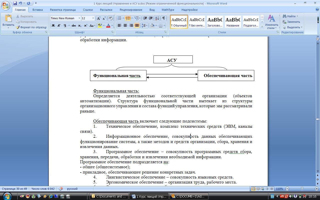Increase font size with grow font icon
This screenshot has height=200, width=320.
(x=98, y=18)
